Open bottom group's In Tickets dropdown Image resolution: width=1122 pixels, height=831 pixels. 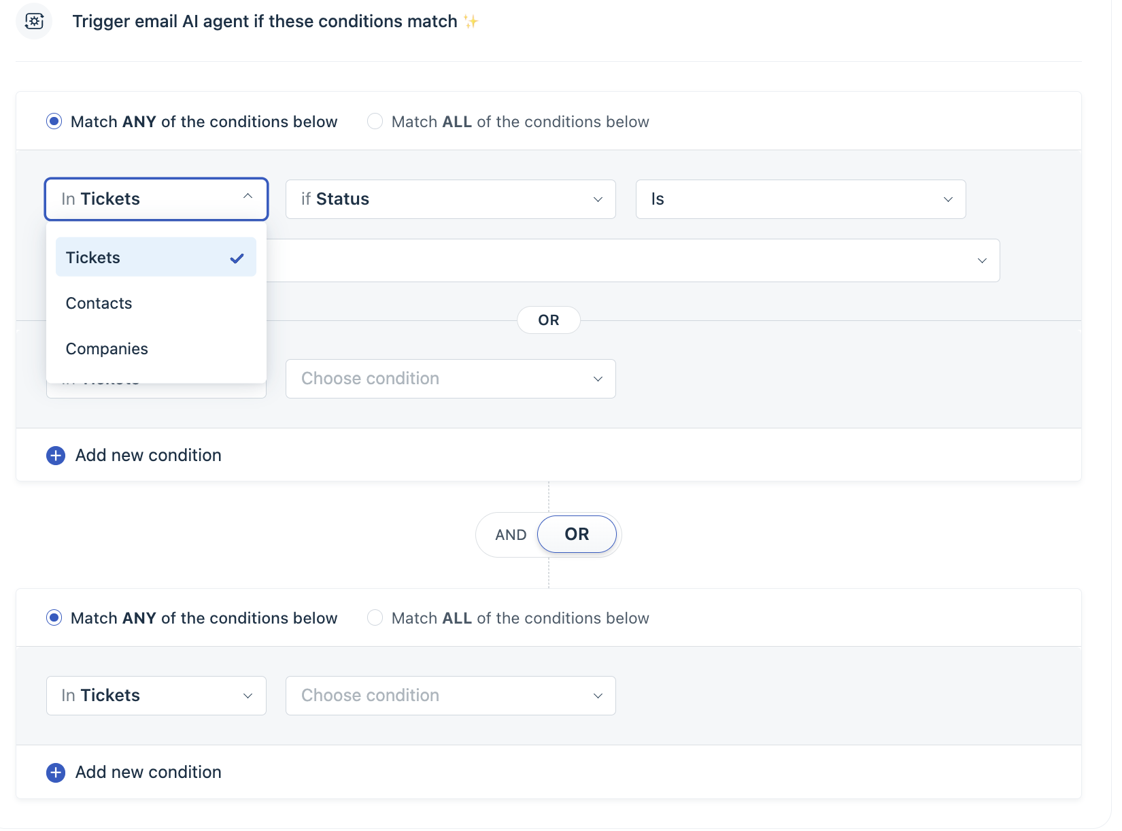click(156, 696)
